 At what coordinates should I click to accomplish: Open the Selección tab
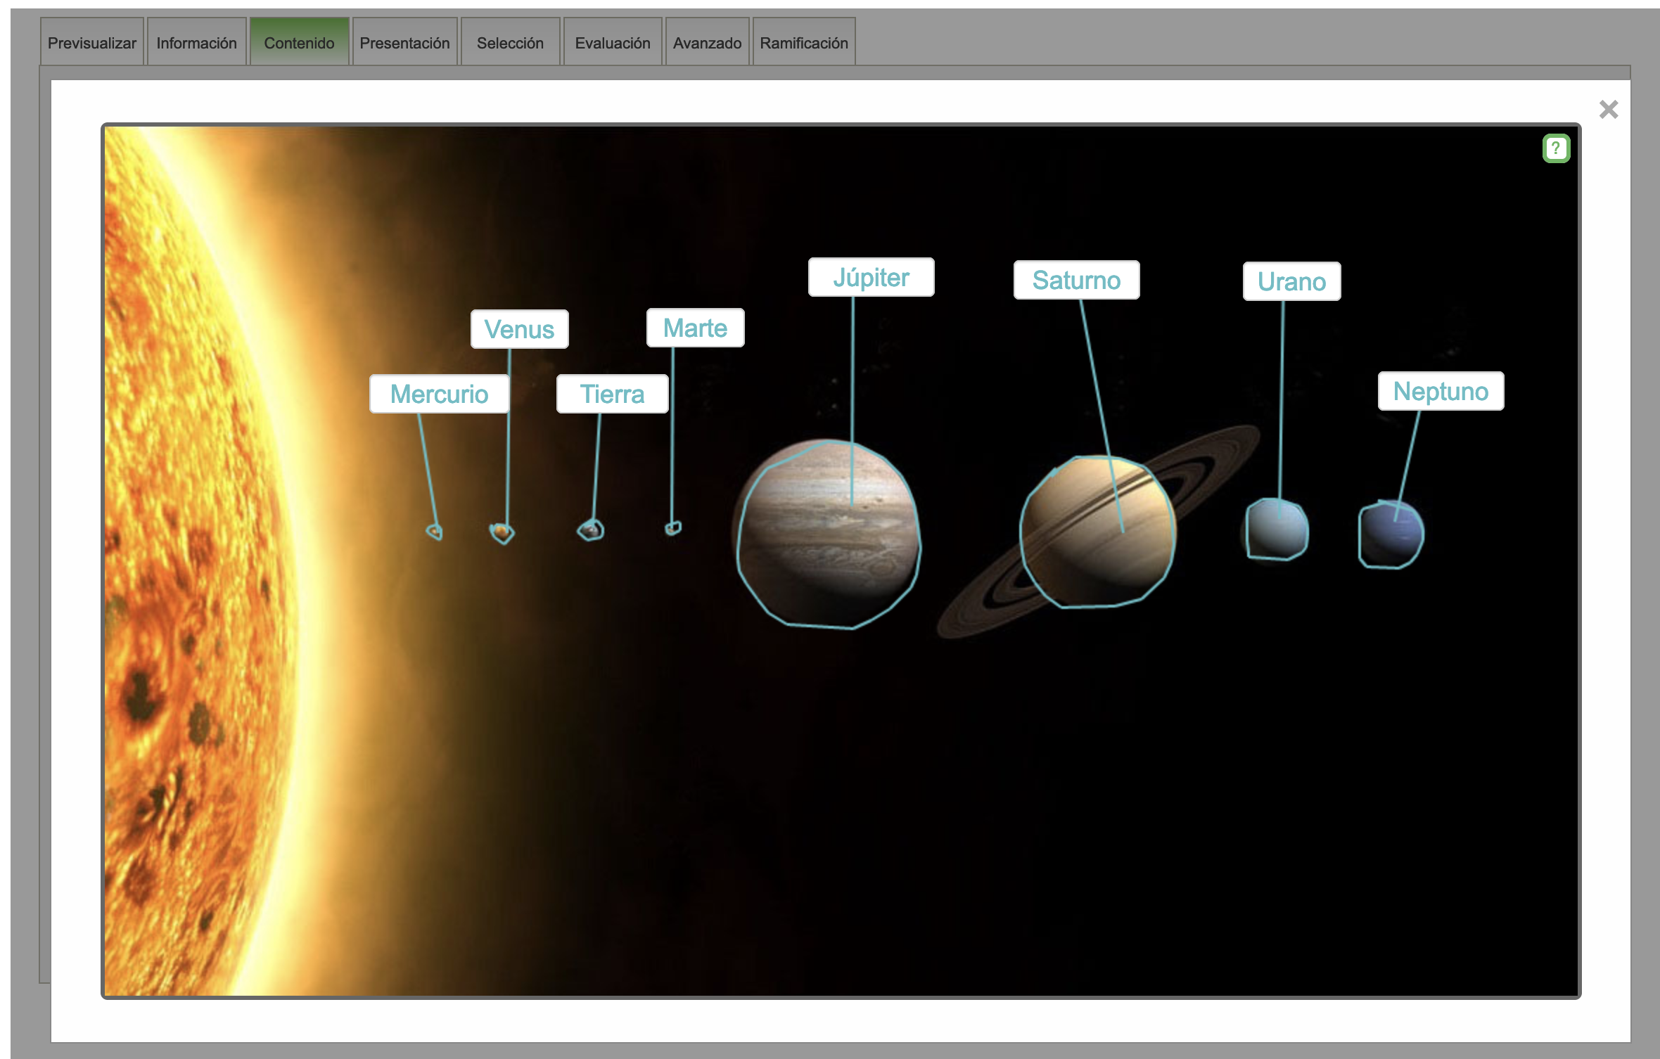click(510, 43)
